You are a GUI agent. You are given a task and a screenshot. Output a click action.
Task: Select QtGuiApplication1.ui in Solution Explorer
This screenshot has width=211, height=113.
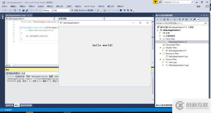coord(178,42)
